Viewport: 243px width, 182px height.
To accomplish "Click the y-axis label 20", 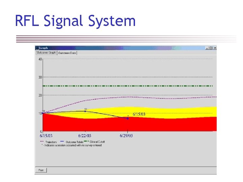I will [x=40, y=95].
